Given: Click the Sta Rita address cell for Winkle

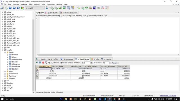Looking at the screenshot, I should click(x=109, y=76).
